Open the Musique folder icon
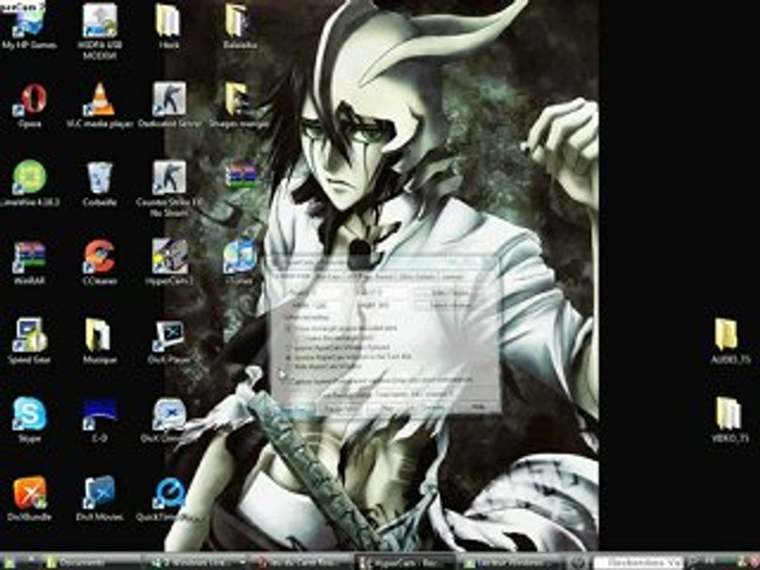 coord(100,342)
